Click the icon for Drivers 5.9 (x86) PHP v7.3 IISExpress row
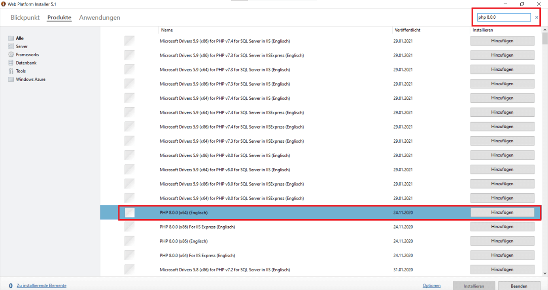The image size is (548, 290). (x=130, y=55)
